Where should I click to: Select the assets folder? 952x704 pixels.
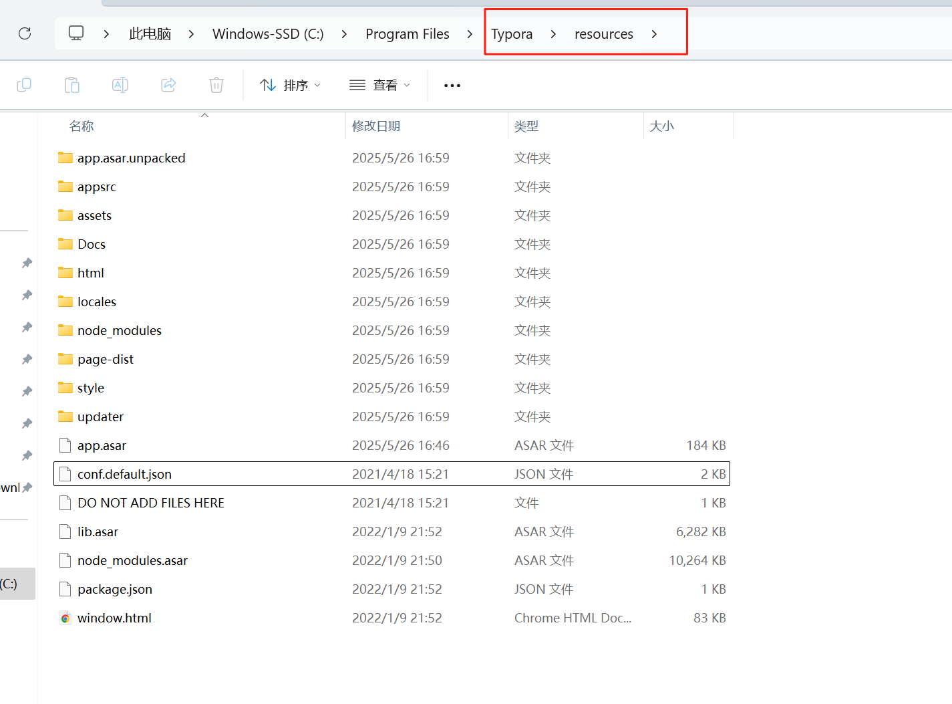tap(391, 215)
